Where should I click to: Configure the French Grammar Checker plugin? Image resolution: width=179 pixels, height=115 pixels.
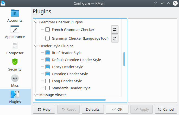[115, 30]
